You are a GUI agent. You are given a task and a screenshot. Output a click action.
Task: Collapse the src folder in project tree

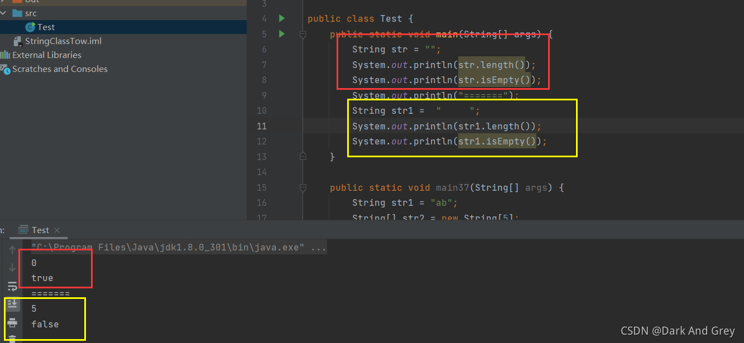tap(3, 13)
